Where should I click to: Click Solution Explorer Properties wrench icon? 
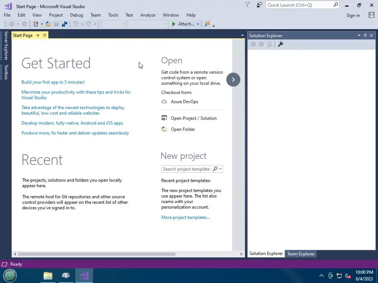point(281,44)
